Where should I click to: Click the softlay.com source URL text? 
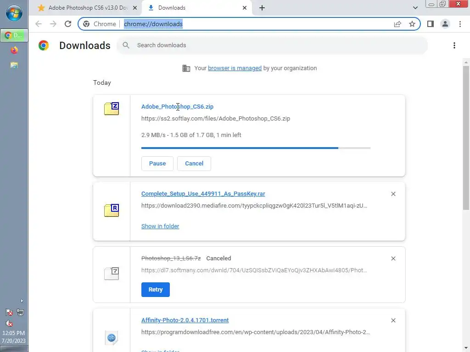tap(216, 119)
